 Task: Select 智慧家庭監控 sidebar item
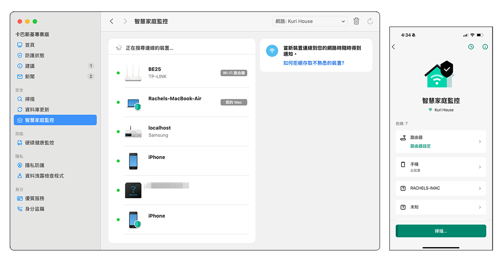[55, 120]
